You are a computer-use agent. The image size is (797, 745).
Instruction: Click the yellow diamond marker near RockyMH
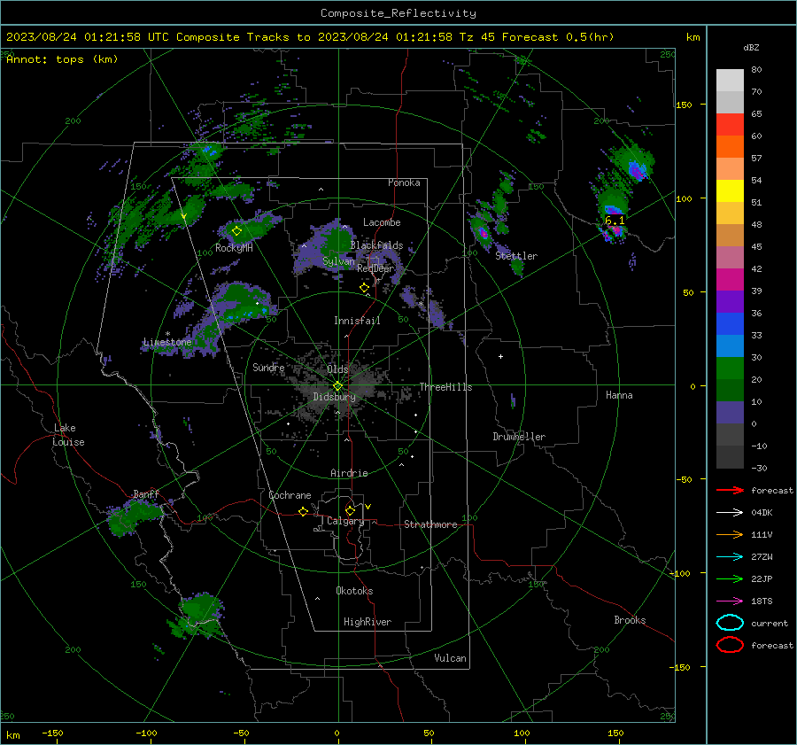(236, 231)
